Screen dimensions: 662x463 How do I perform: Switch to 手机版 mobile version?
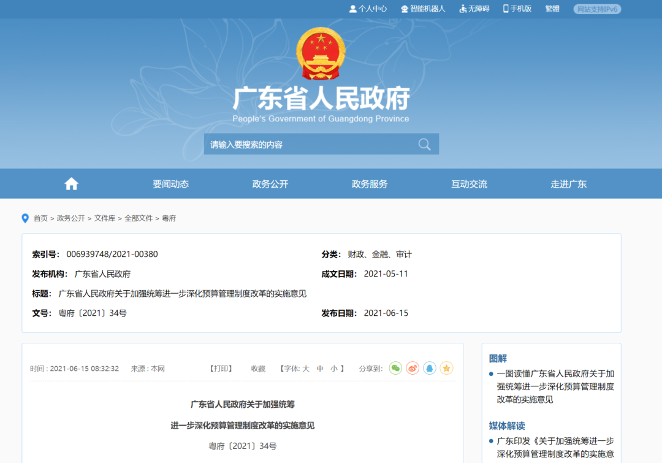[x=517, y=9]
